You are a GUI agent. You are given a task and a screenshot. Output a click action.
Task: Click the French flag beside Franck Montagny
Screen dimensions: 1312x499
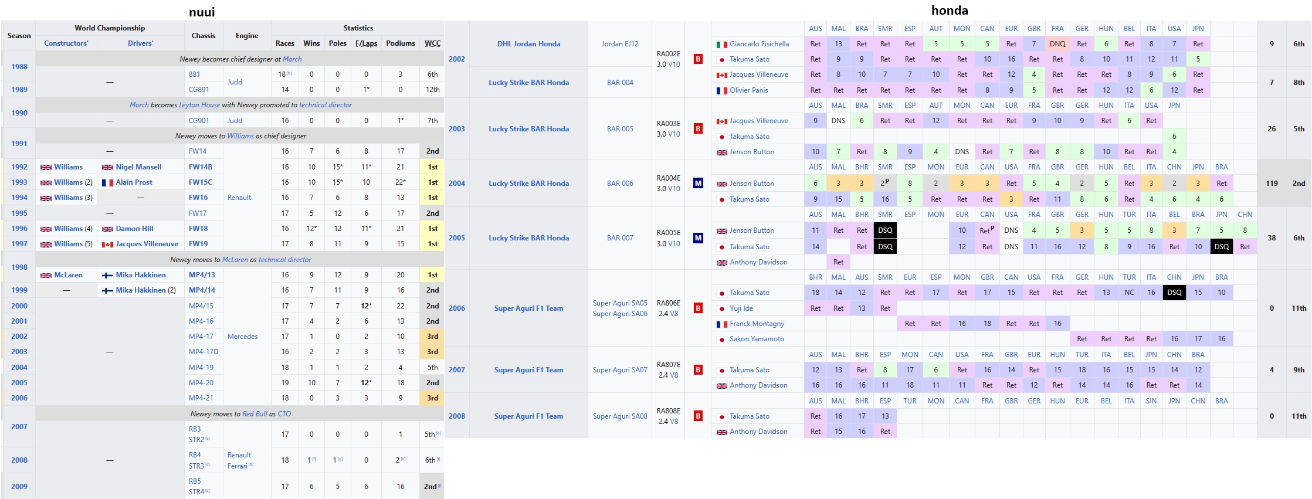[x=721, y=324]
